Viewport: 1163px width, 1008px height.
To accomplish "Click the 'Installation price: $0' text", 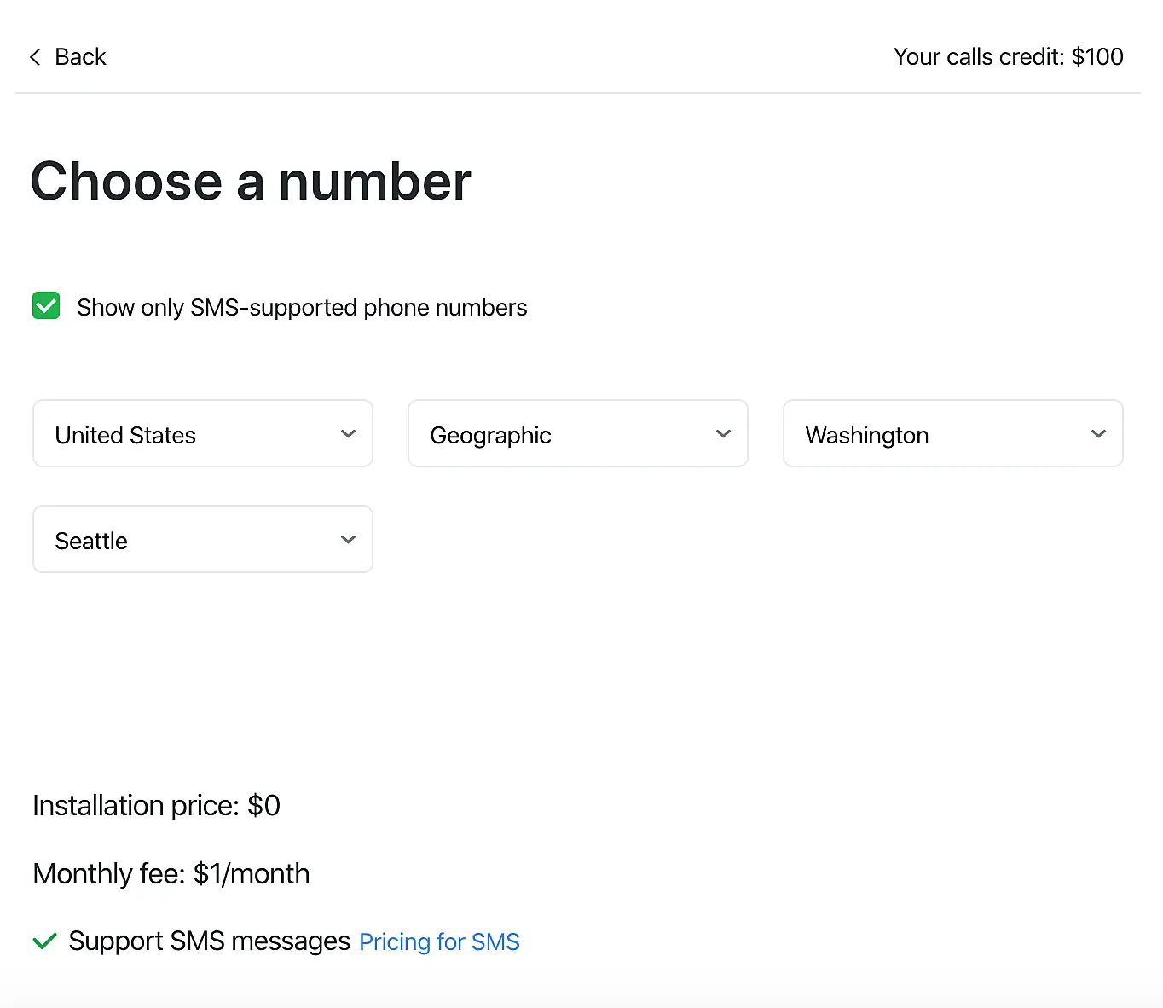I will [156, 806].
